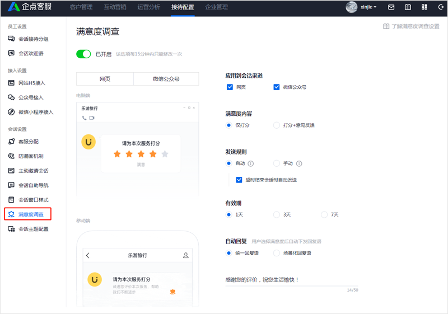Click back arrow in mobile preview
This screenshot has height=314, width=448.
(88, 255)
